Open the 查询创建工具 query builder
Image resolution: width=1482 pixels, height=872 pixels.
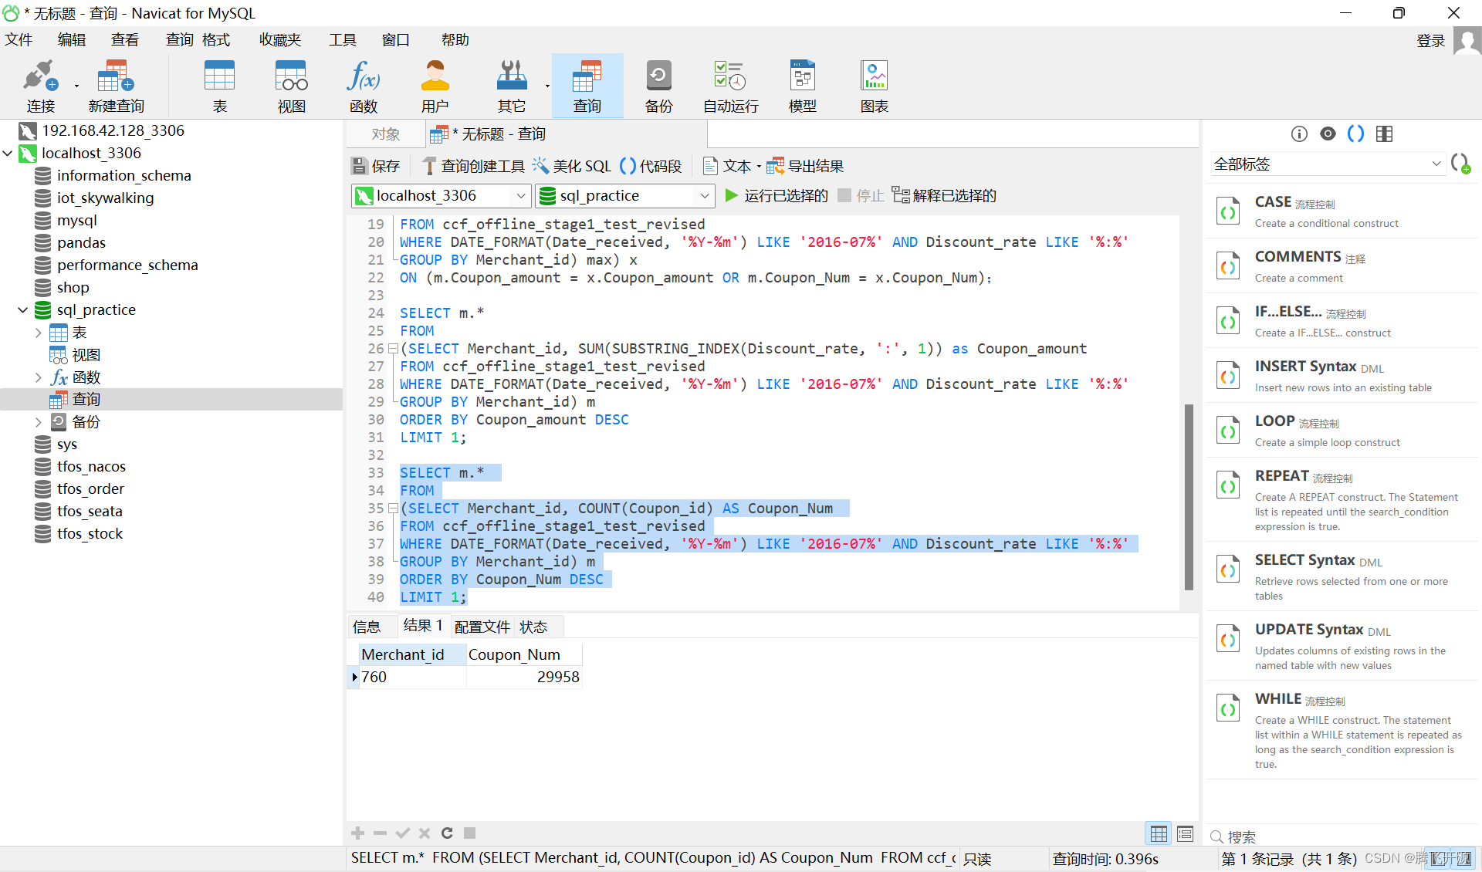pyautogui.click(x=473, y=166)
